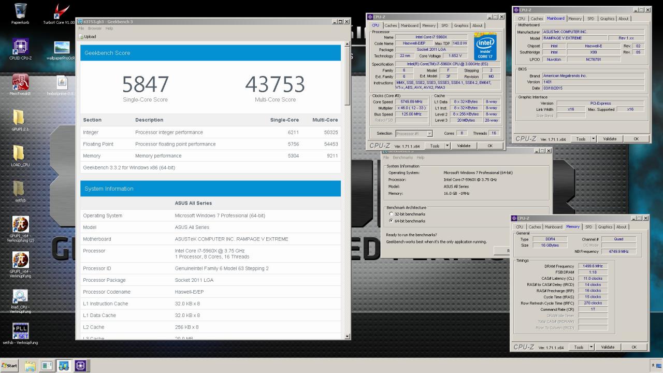
Task: Open Mainboard tab in CPU-Z Memory window
Action: click(553, 227)
